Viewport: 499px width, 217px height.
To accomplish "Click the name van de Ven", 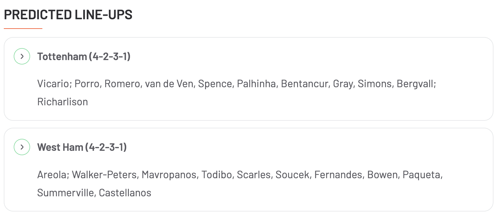I will coord(169,84).
